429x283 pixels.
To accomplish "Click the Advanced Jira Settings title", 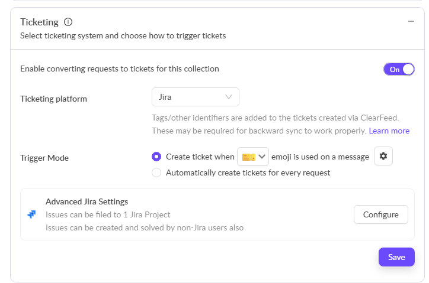I will (x=87, y=201).
